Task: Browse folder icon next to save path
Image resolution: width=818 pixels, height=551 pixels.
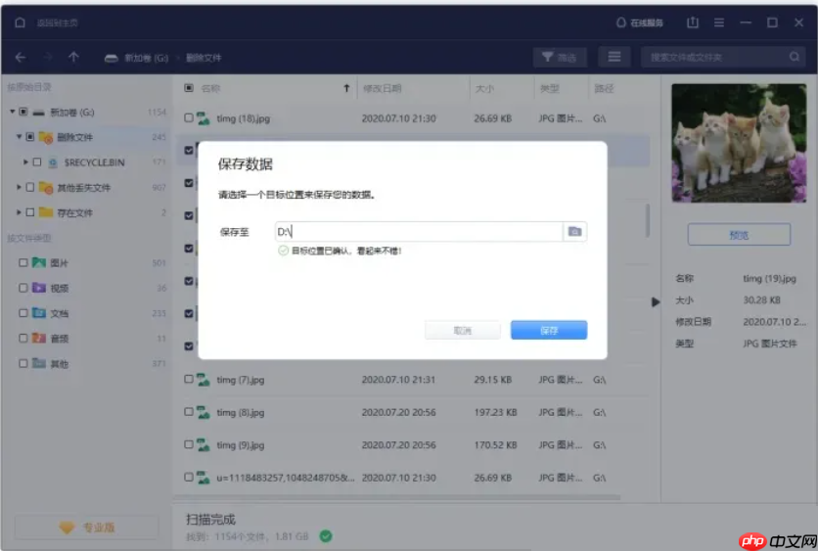Action: (x=575, y=231)
